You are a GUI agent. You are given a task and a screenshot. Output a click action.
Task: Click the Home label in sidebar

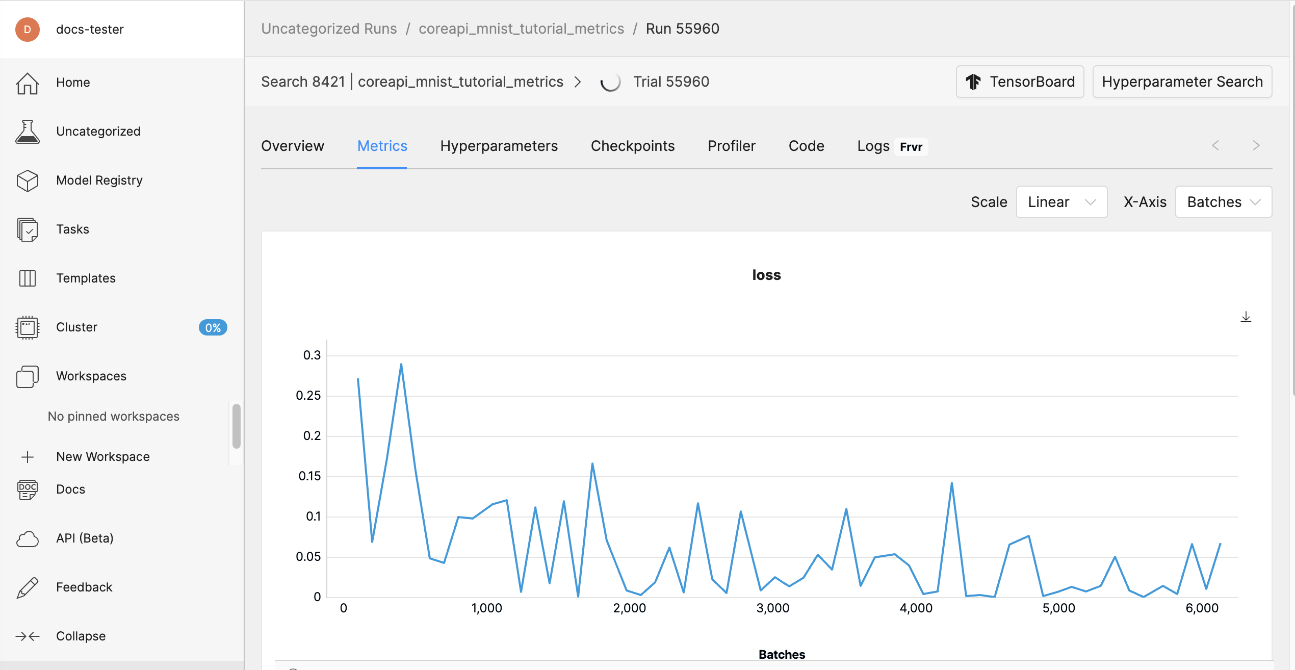pos(73,83)
